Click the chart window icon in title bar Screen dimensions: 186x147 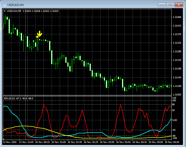[4, 5]
